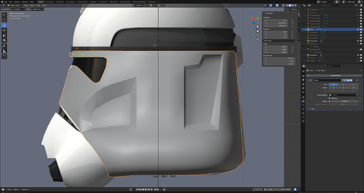Click the pan hand viewport icon

(257, 31)
